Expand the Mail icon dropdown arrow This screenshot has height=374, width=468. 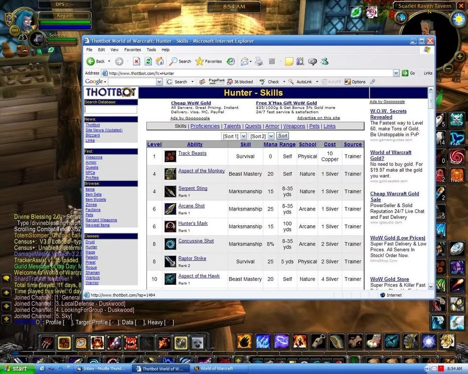(x=250, y=61)
